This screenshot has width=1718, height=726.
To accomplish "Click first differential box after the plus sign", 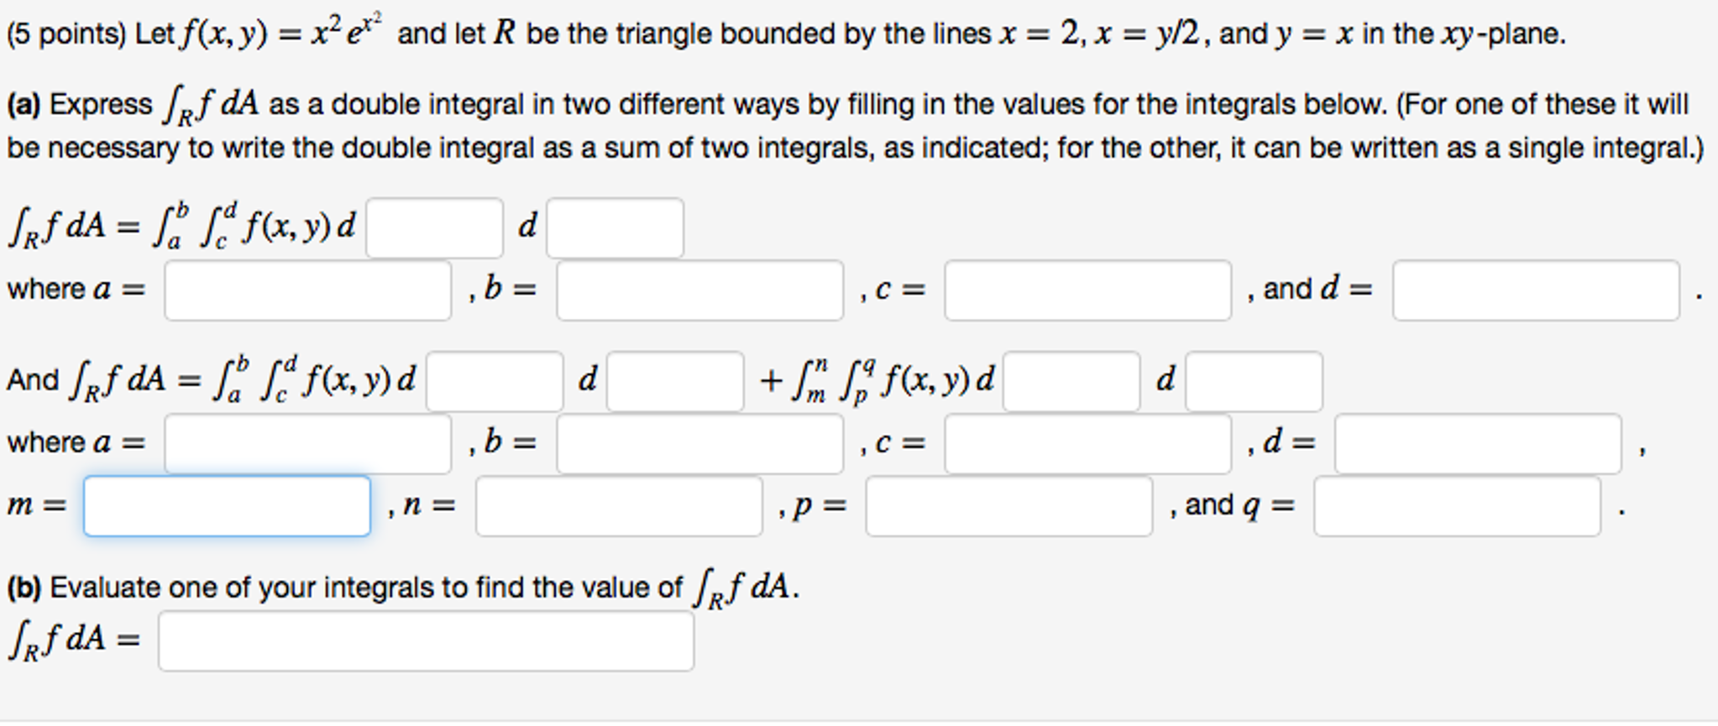I will (x=1071, y=381).
